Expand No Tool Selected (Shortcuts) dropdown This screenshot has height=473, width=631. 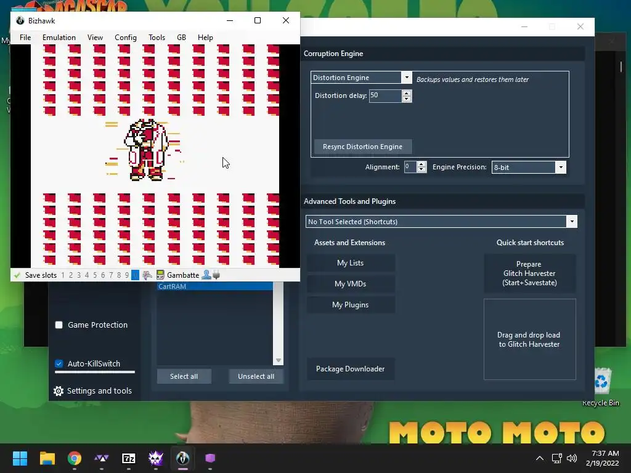tap(572, 222)
